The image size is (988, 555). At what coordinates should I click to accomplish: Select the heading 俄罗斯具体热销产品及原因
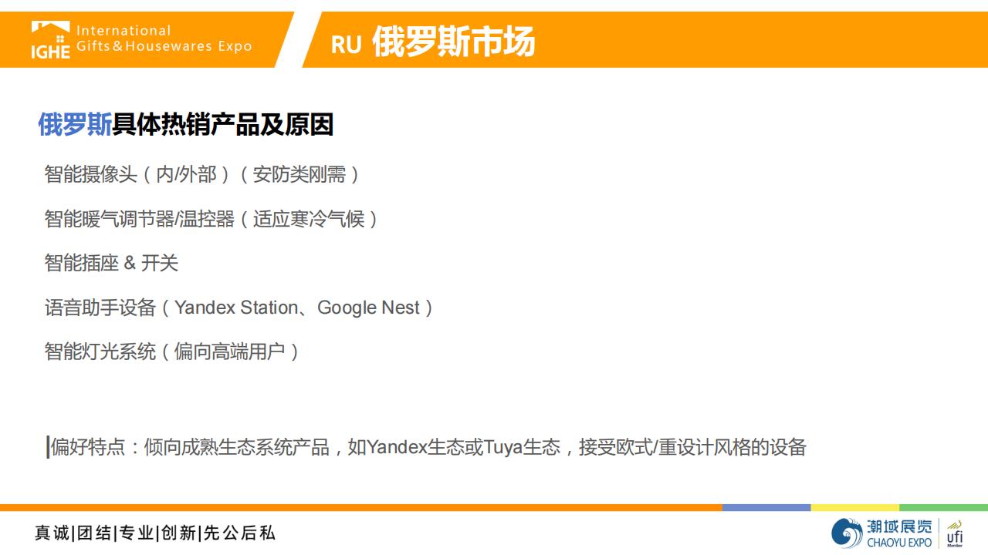(x=185, y=124)
